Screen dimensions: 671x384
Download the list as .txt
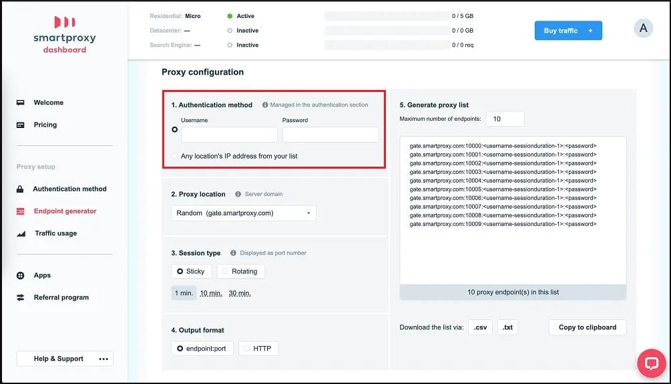tap(507, 327)
